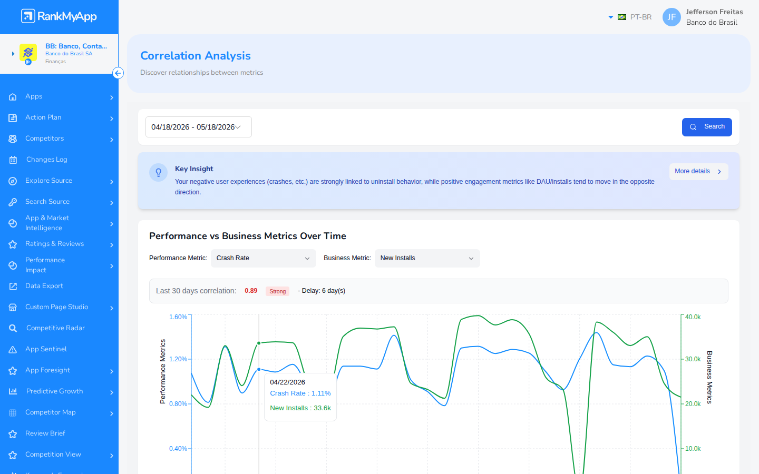Click the More details button
Screen dimensions: 759x474
698,172
